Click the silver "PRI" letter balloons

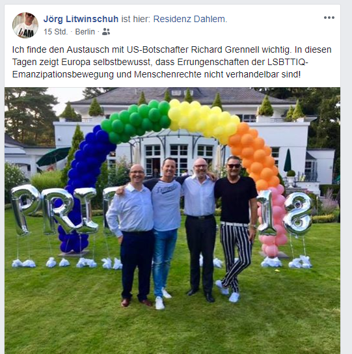(54, 209)
